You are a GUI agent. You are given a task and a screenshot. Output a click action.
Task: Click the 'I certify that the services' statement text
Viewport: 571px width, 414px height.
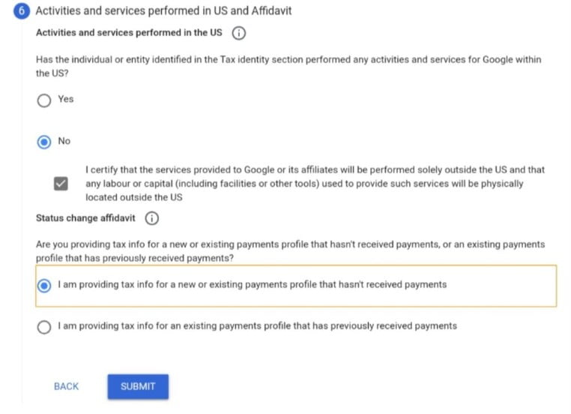point(315,183)
